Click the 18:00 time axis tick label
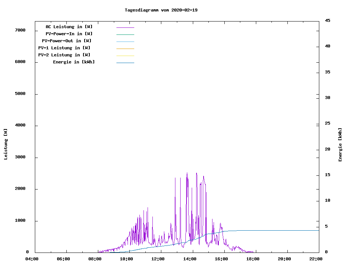Viewport: 356px width, 267px height. pyautogui.click(x=253, y=259)
